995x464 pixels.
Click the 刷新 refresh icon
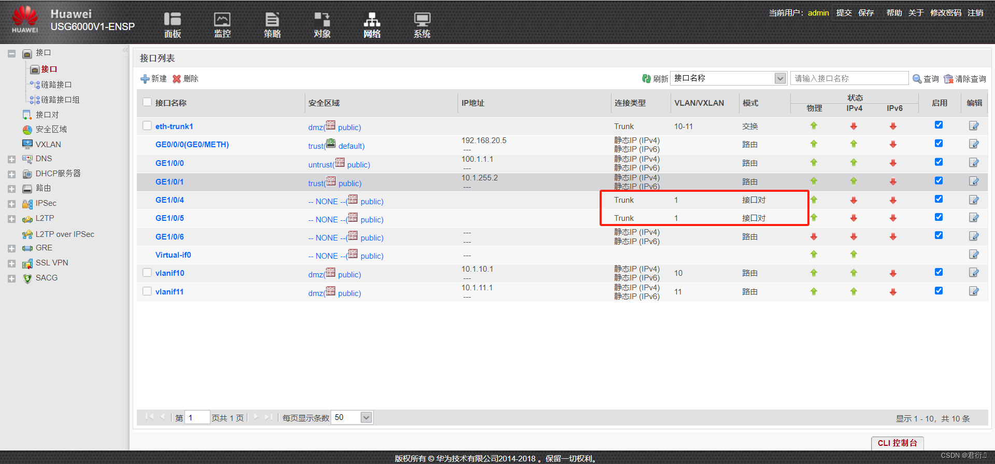(x=646, y=78)
